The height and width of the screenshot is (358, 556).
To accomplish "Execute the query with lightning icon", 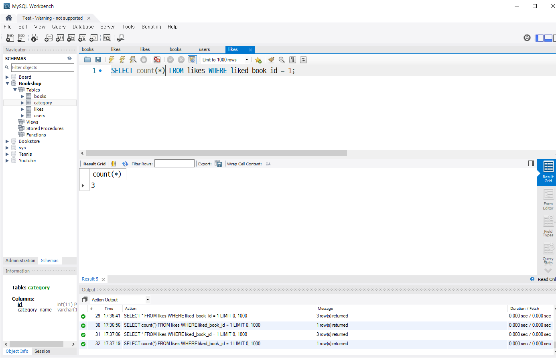I will [112, 60].
